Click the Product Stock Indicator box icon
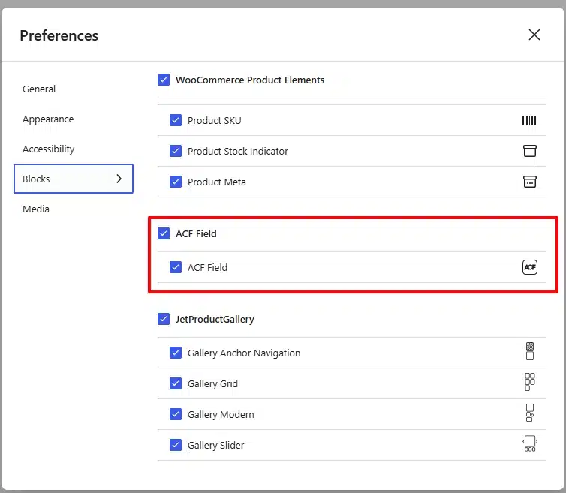 click(529, 151)
